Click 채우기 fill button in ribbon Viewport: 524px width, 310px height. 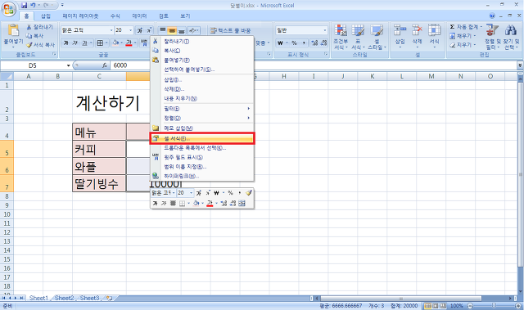click(x=463, y=36)
